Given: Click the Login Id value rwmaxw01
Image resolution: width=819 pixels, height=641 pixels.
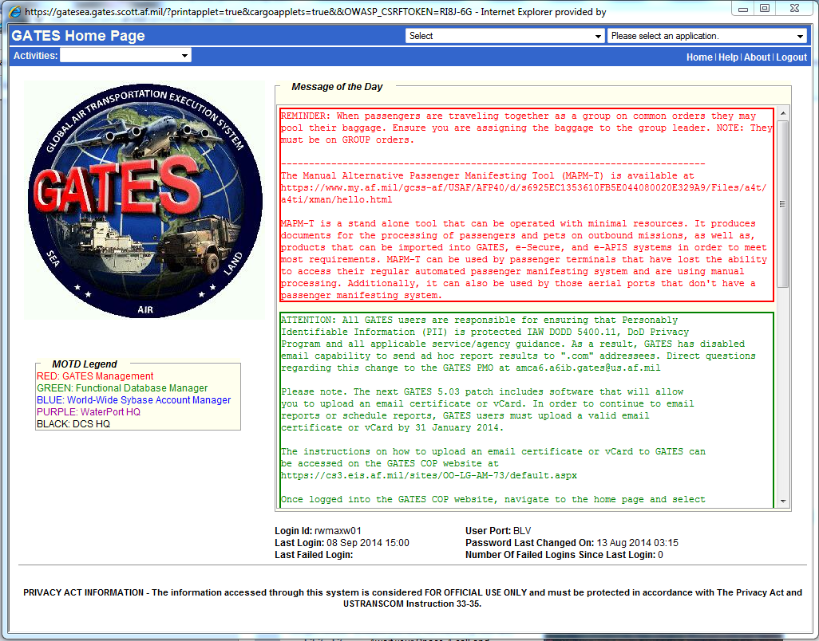Looking at the screenshot, I should (x=338, y=531).
